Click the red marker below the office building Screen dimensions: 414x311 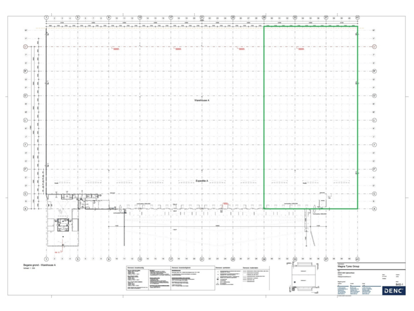(x=58, y=252)
